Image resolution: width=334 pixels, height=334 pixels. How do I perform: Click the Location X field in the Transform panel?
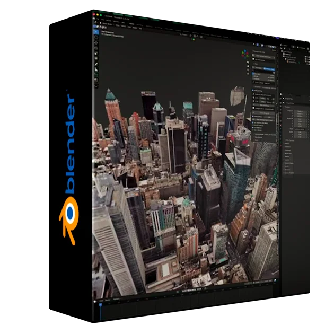(x=300, y=111)
